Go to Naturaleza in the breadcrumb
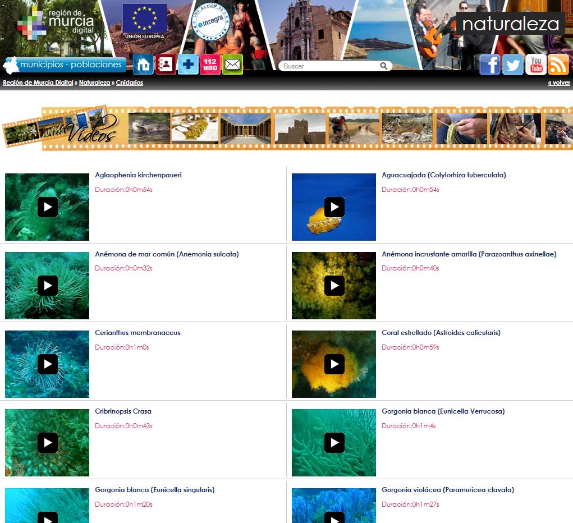 click(94, 82)
